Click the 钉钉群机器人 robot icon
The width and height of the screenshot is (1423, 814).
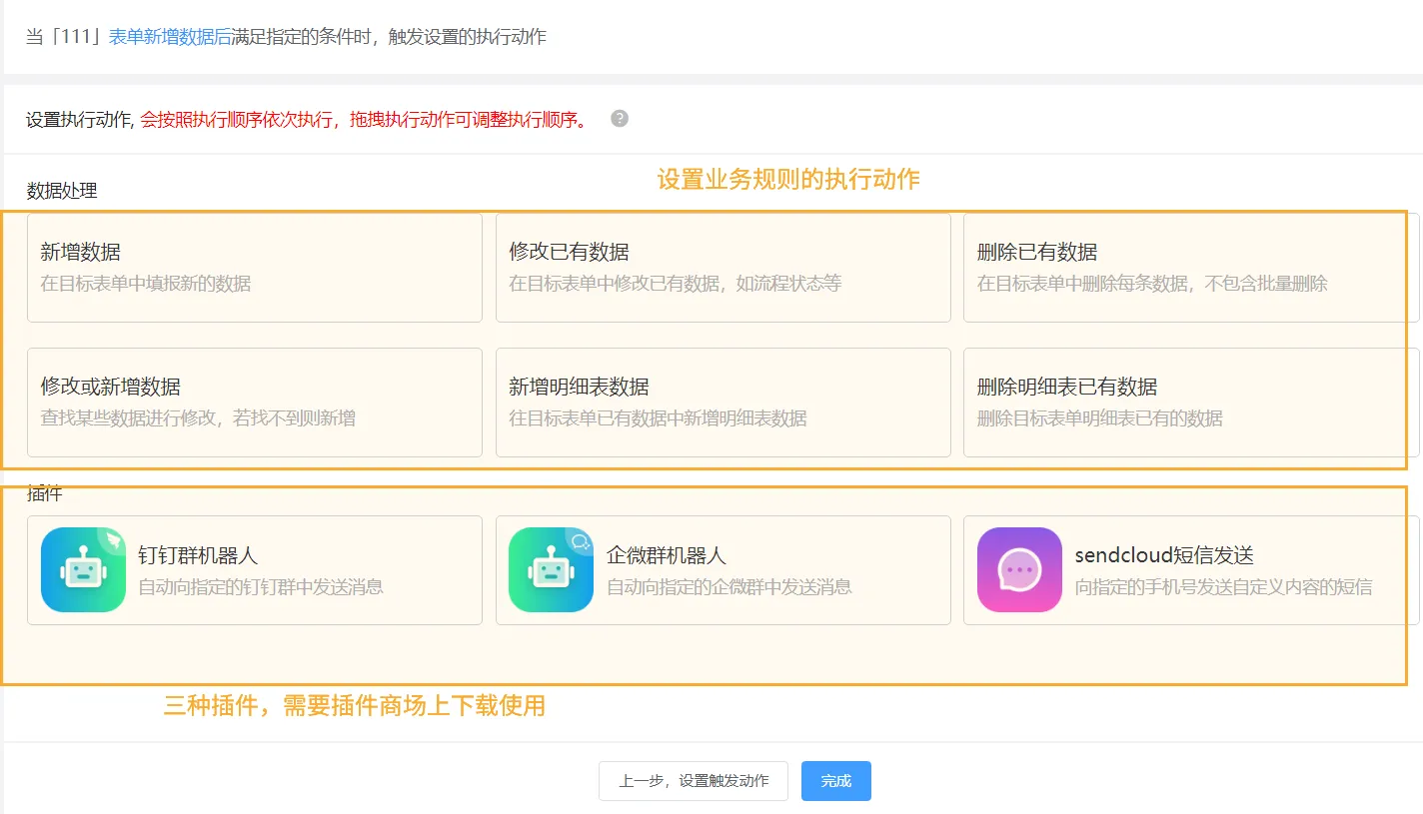pos(83,570)
